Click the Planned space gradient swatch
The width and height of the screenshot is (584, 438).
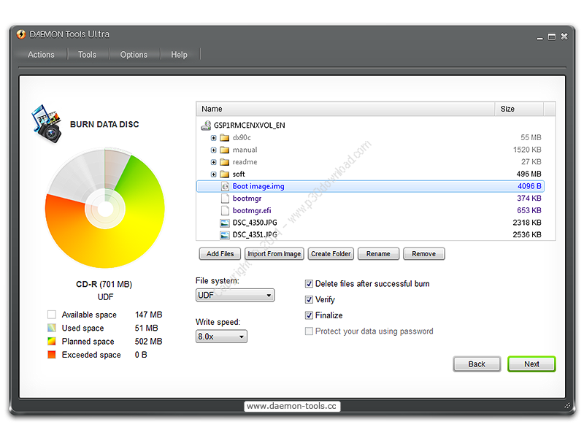[52, 342]
